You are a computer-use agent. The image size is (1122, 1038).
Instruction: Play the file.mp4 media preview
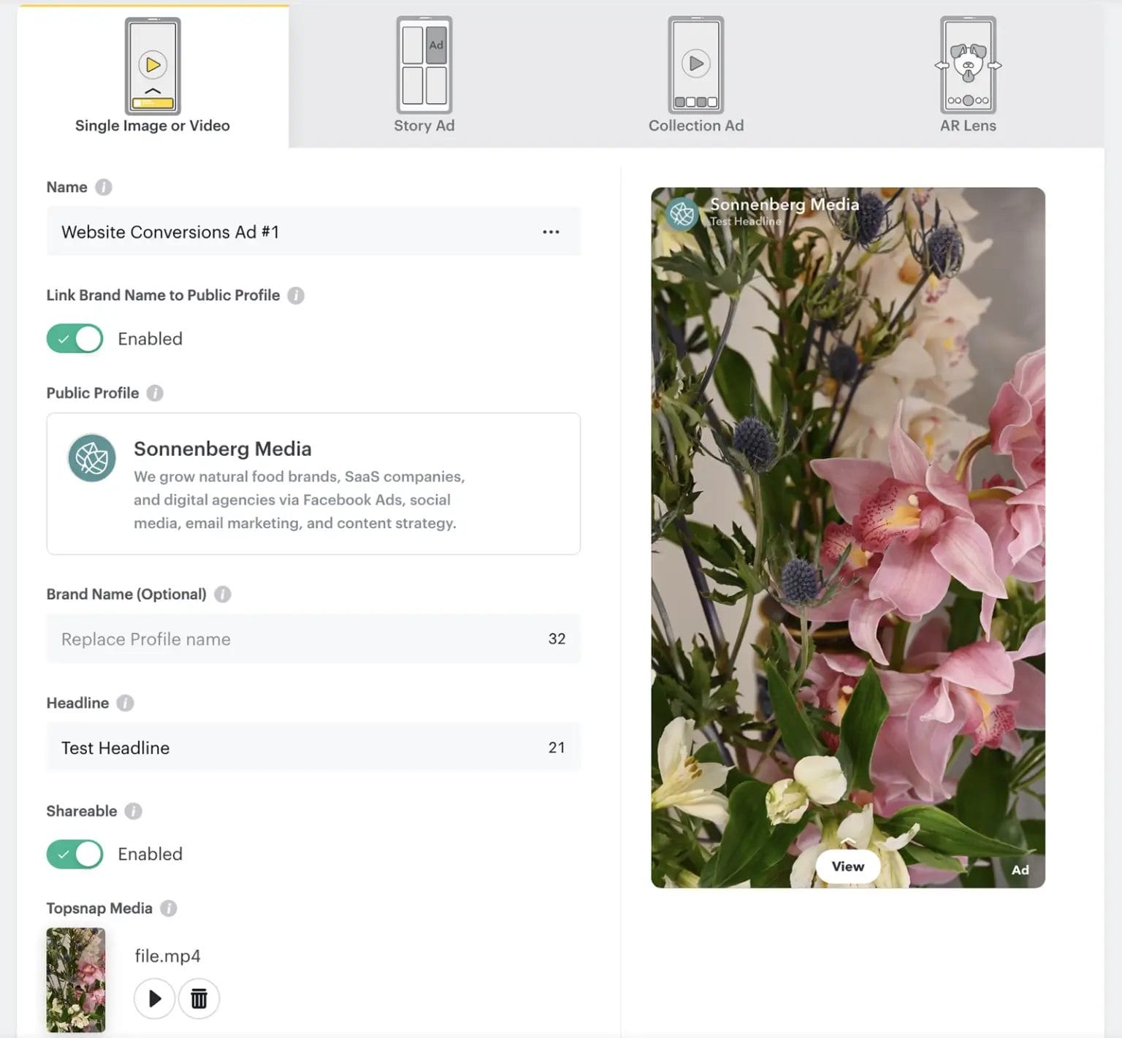154,998
